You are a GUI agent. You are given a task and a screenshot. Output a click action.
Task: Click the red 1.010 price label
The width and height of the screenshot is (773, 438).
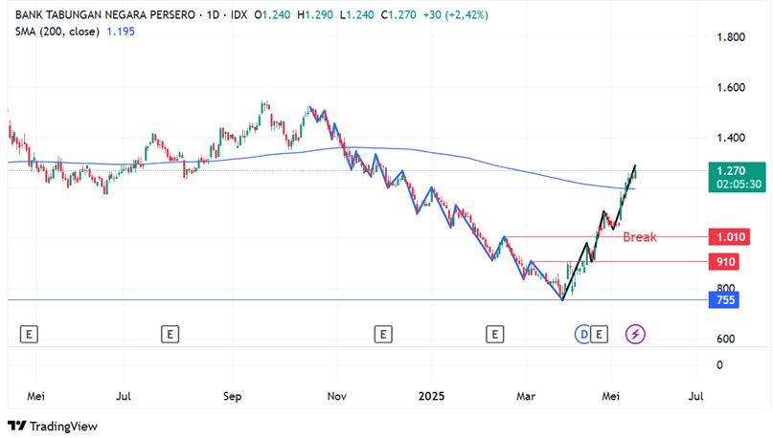pyautogui.click(x=727, y=237)
